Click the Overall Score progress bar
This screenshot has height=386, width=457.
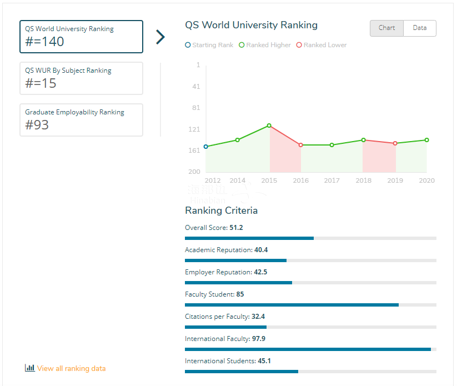pos(311,238)
